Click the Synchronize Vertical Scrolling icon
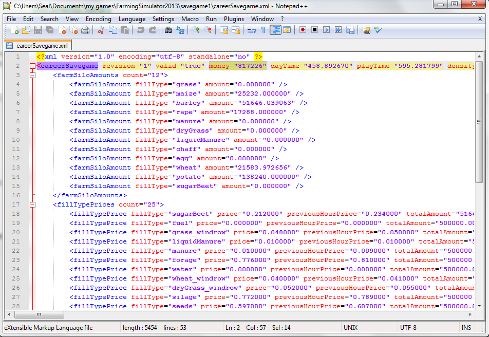This screenshot has height=337, width=489. 223,30
